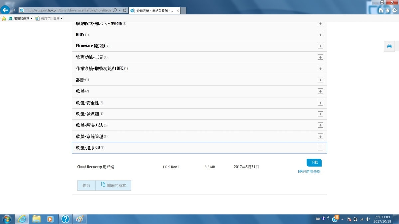Screen dimensions: 399x224
Task: Open the HP Support Assistant taskbar icon
Action: (x=66, y=219)
